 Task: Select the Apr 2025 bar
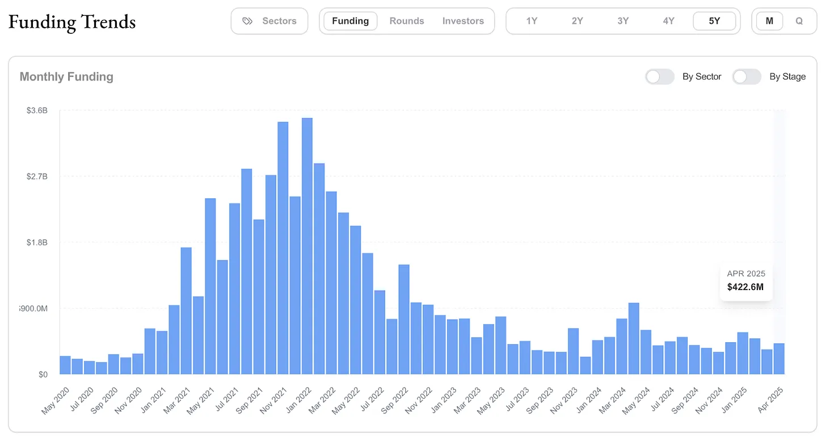click(x=779, y=359)
